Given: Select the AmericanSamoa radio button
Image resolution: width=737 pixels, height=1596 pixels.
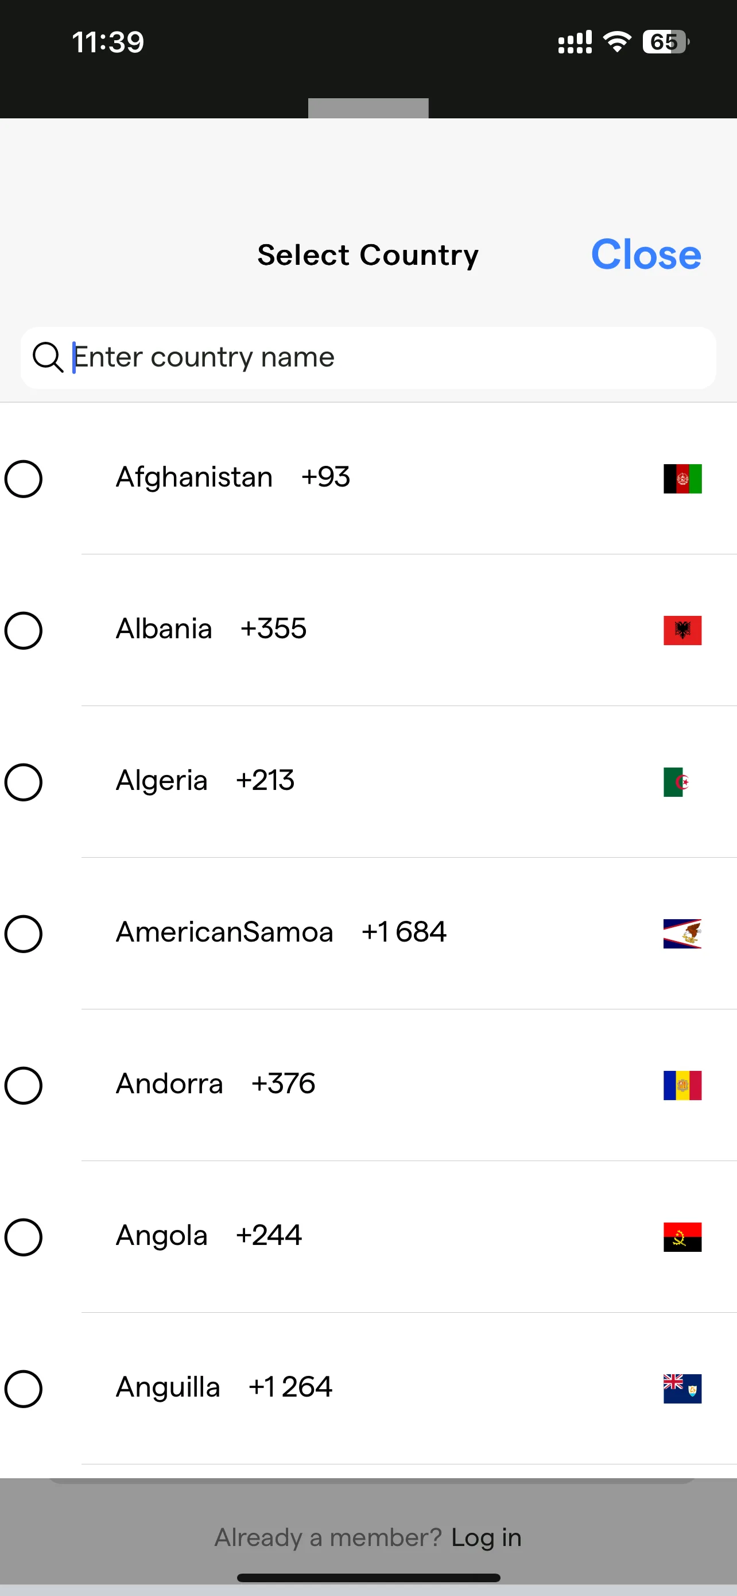Looking at the screenshot, I should pyautogui.click(x=24, y=934).
